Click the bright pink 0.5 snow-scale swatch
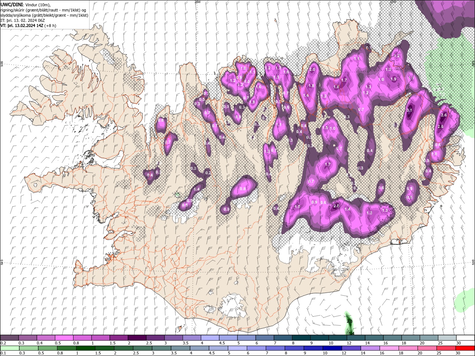 [x=64, y=338]
